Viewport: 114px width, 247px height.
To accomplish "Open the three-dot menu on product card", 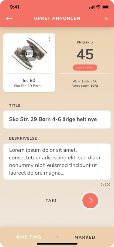I will [50, 39].
